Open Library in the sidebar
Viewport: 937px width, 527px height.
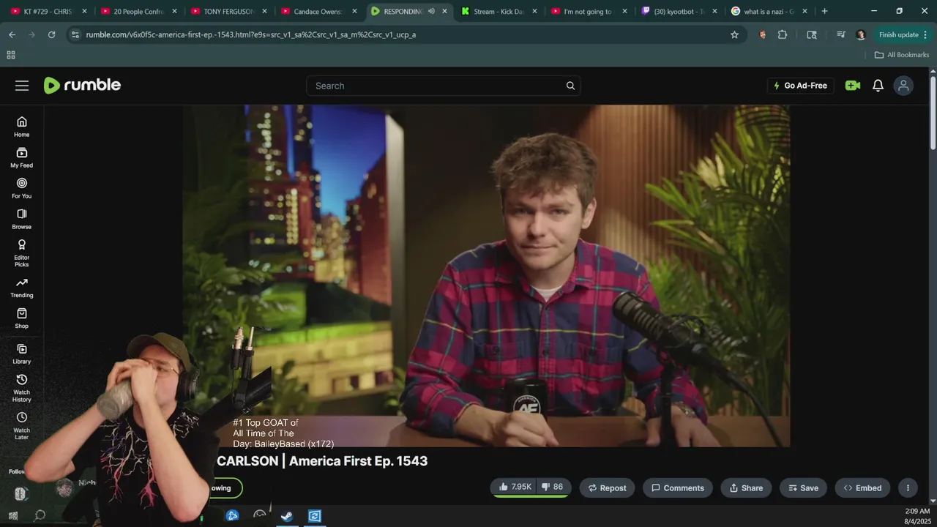click(x=22, y=354)
